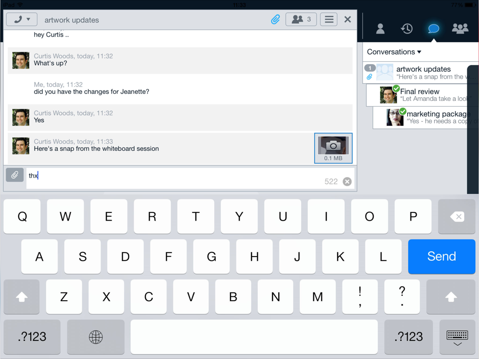
Task: Hide the on-screen keyboard
Action: (457, 337)
